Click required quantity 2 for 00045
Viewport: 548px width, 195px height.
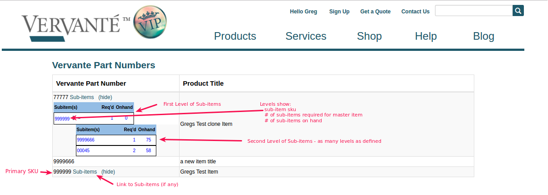click(x=134, y=151)
